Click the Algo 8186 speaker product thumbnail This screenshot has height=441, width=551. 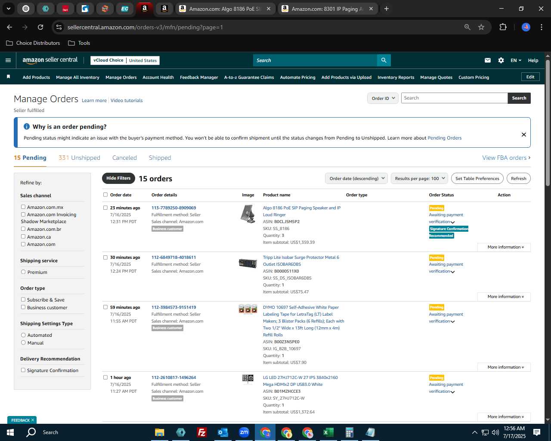point(248,214)
